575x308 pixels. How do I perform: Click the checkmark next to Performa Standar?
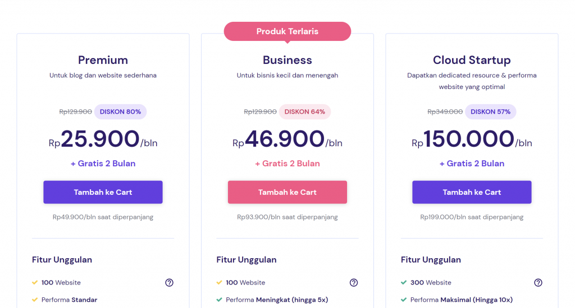click(x=35, y=300)
